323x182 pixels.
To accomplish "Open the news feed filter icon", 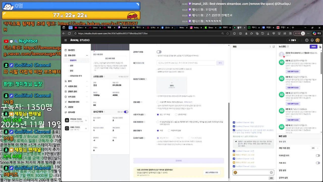I will 320,47.
